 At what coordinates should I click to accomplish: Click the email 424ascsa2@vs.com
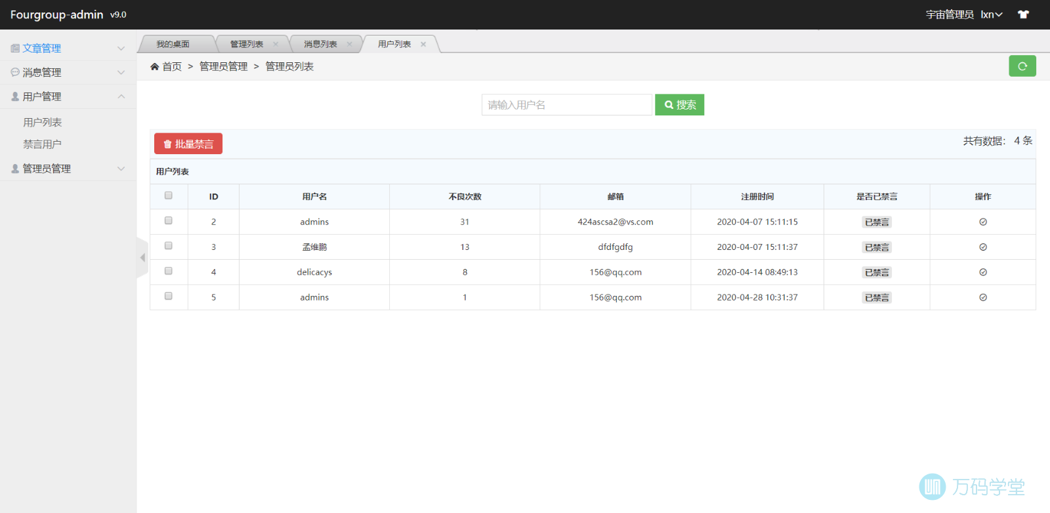[616, 222]
